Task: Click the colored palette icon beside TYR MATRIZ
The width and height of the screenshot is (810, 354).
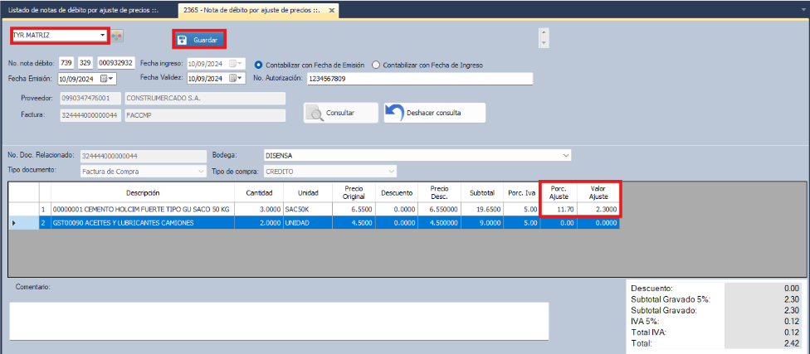Action: click(117, 36)
